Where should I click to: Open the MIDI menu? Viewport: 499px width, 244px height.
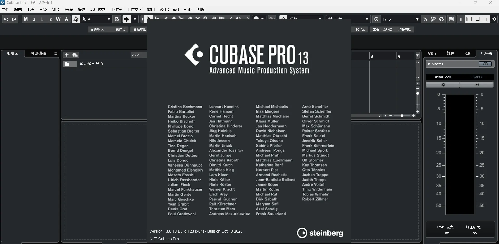[56, 9]
